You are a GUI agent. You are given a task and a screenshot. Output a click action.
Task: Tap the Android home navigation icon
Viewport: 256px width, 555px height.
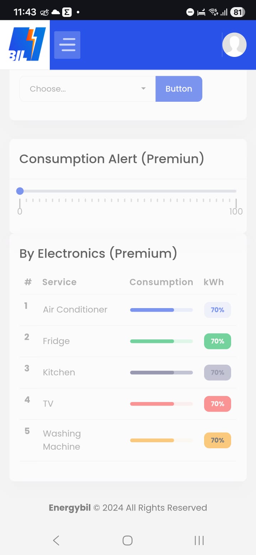pyautogui.click(x=128, y=540)
